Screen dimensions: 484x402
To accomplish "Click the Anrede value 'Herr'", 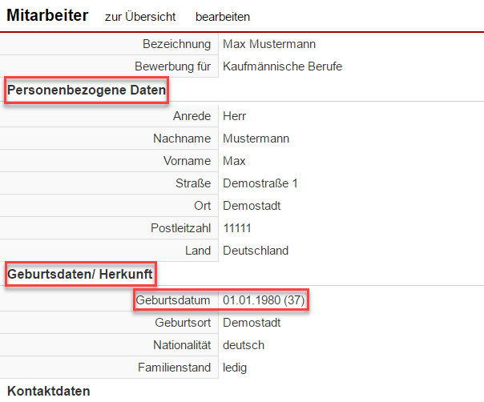I will tap(235, 116).
